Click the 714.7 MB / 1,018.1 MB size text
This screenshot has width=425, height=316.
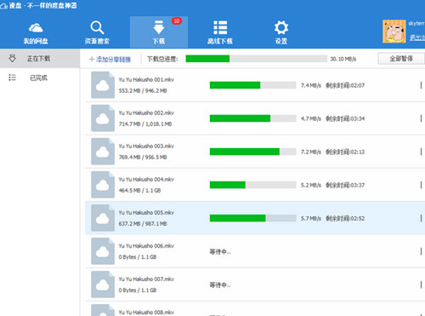pos(145,124)
